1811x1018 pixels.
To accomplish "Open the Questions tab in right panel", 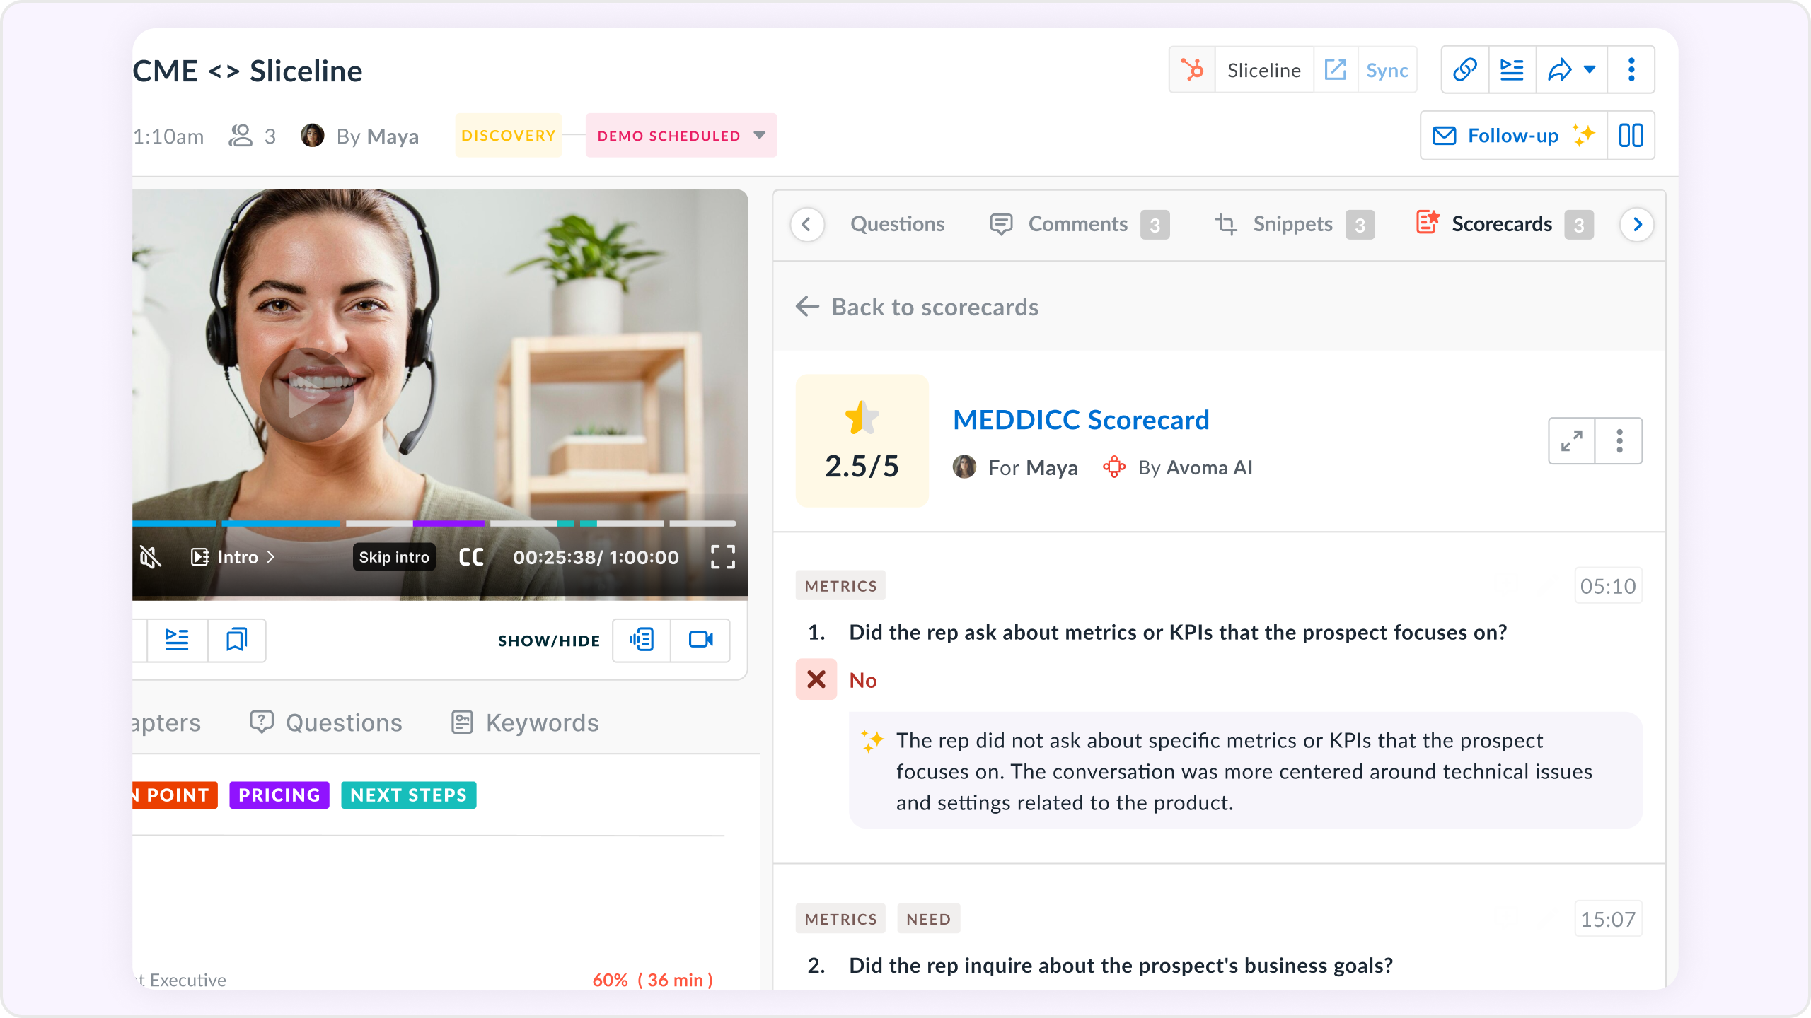I will (x=897, y=224).
